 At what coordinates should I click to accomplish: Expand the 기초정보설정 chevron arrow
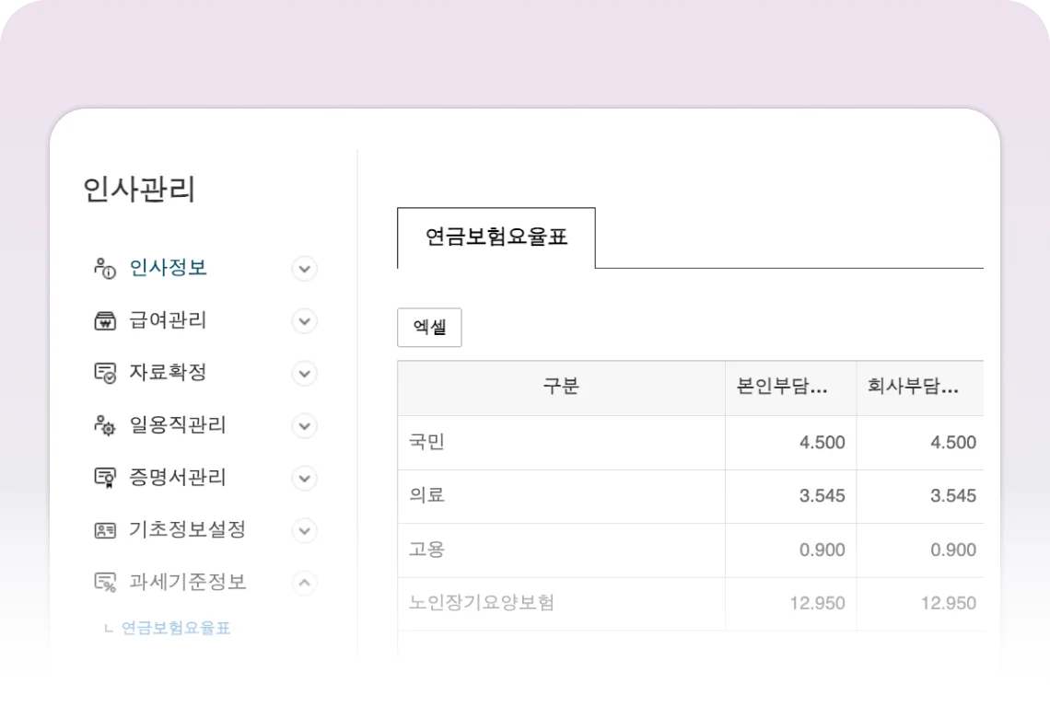point(304,530)
